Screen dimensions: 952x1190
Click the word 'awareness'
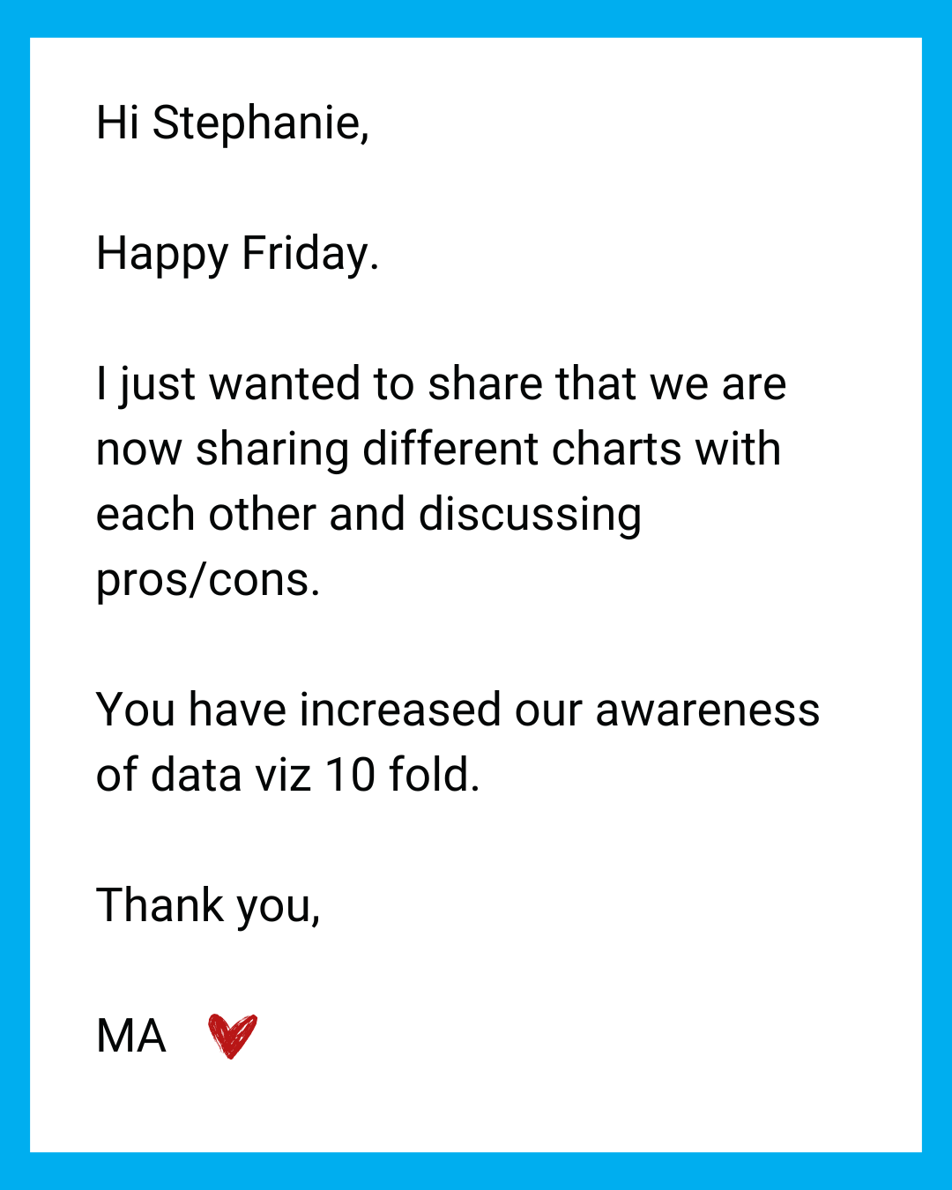708,710
